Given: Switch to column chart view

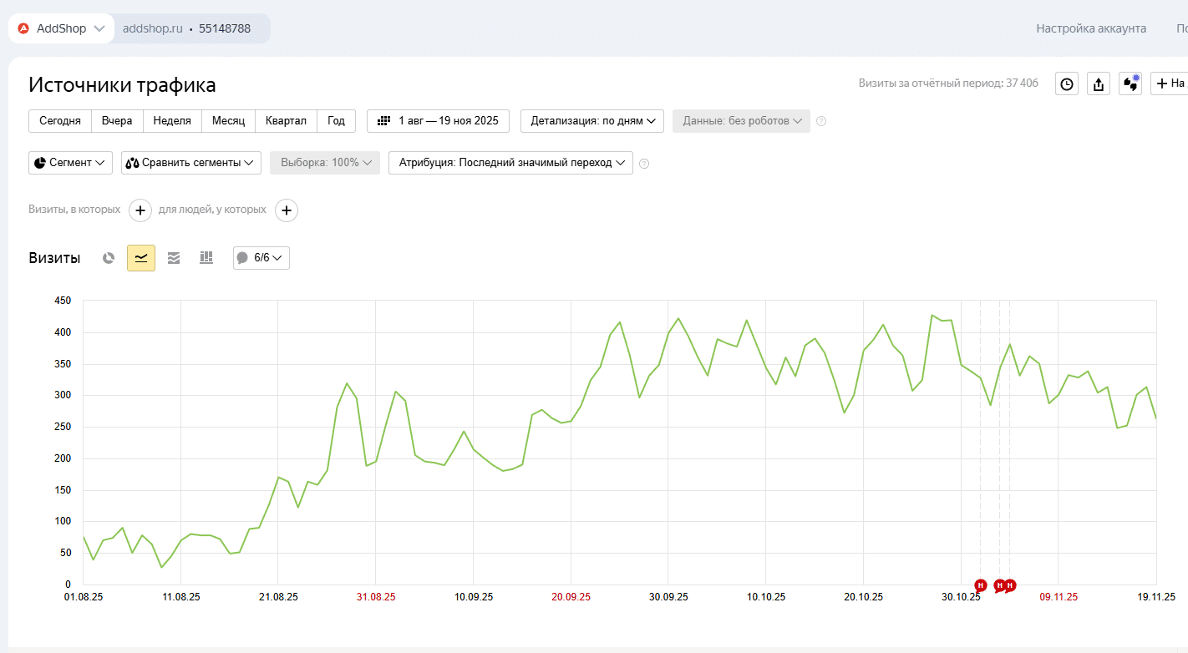Looking at the screenshot, I should (x=206, y=258).
